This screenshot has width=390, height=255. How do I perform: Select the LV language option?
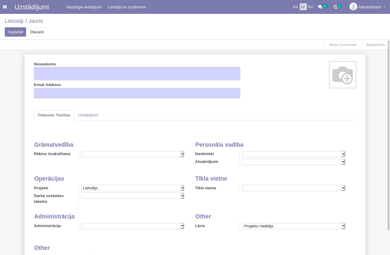point(303,7)
